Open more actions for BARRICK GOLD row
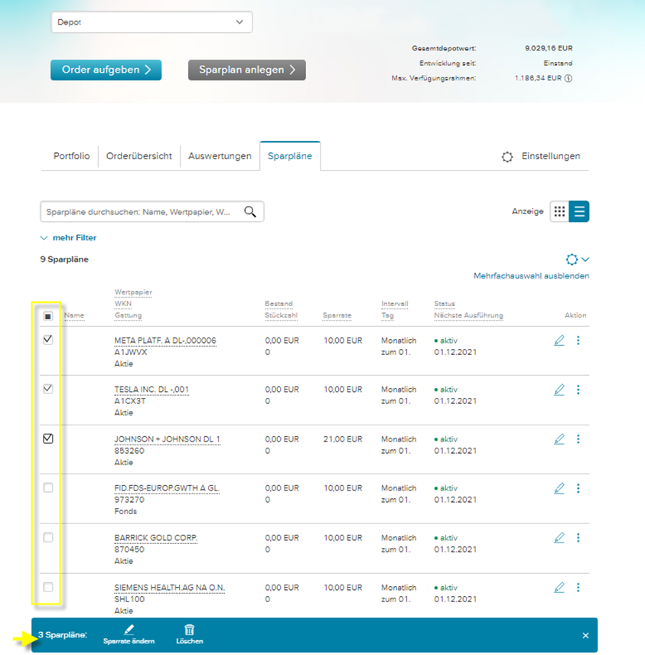The height and width of the screenshot is (655, 645). point(578,538)
